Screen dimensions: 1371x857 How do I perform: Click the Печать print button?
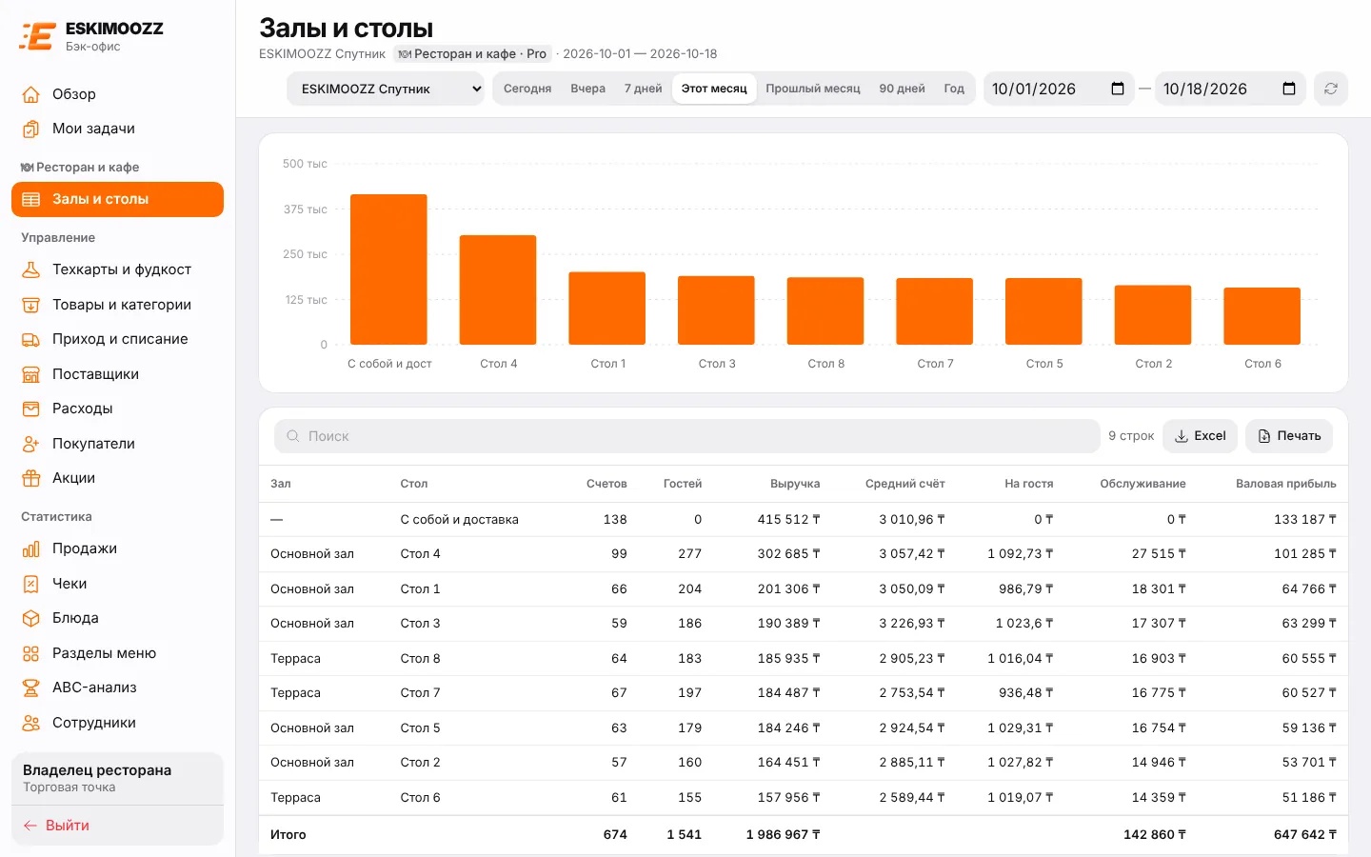tap(1289, 436)
